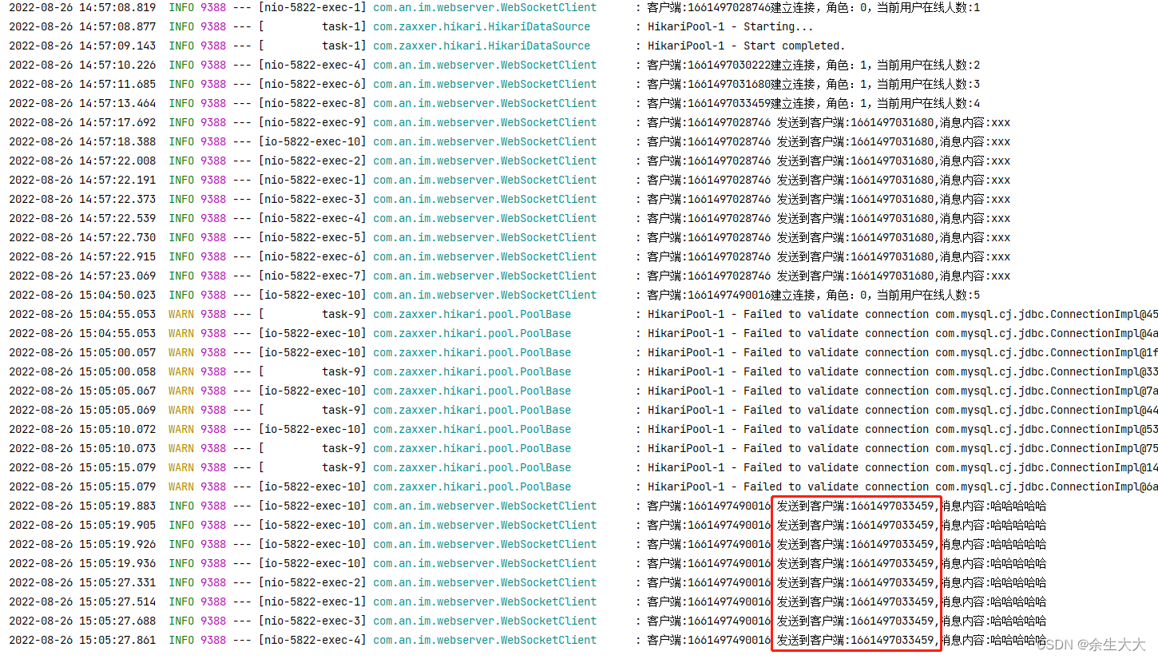Click thread nio-5822-exec-5 in 14:57:22.730 row
The height and width of the screenshot is (659, 1158).
[x=312, y=237]
